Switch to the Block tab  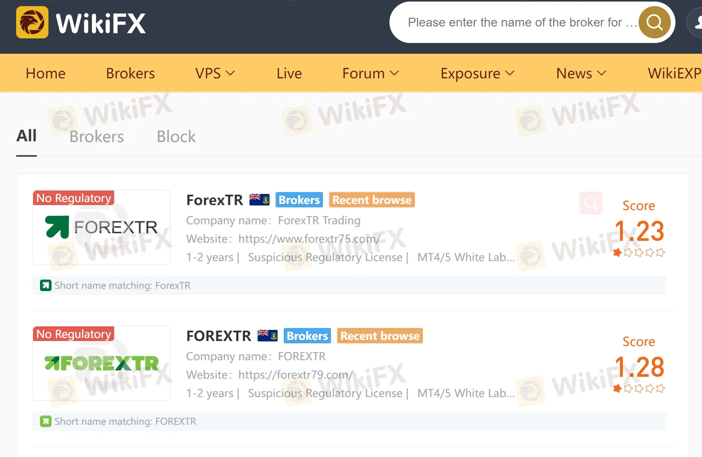pos(176,136)
